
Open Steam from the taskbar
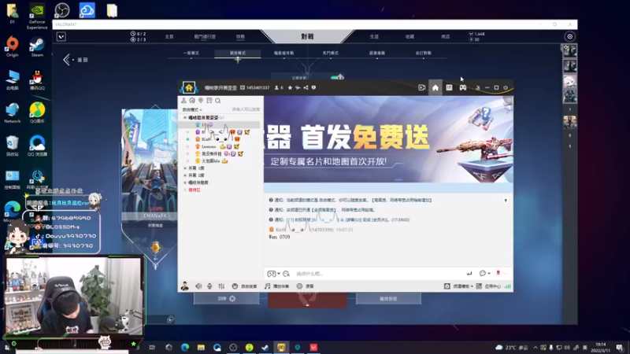pos(265,347)
